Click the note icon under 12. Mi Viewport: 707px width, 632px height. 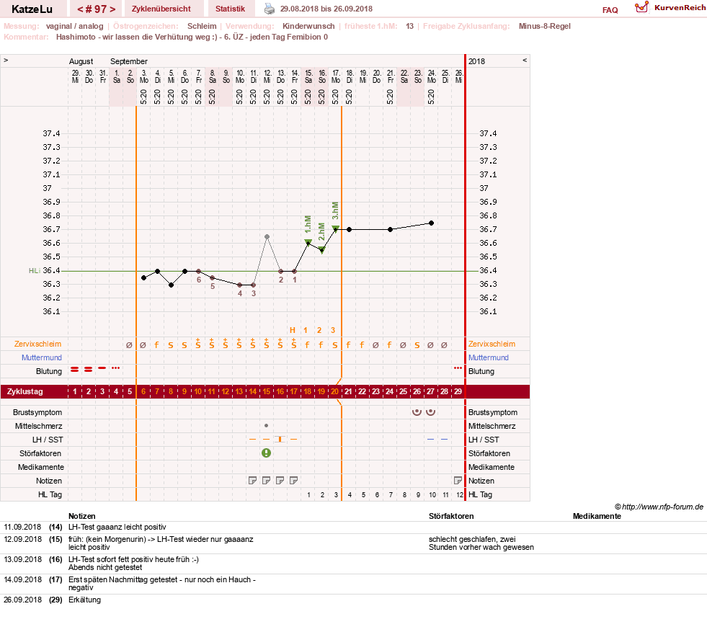pyautogui.click(x=267, y=481)
